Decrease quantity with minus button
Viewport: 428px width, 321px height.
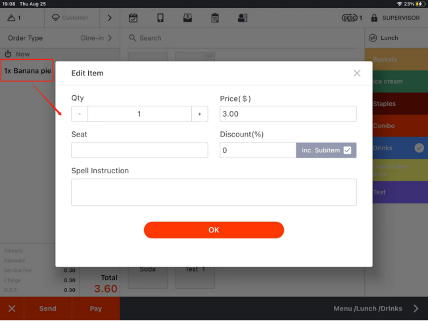click(80, 114)
